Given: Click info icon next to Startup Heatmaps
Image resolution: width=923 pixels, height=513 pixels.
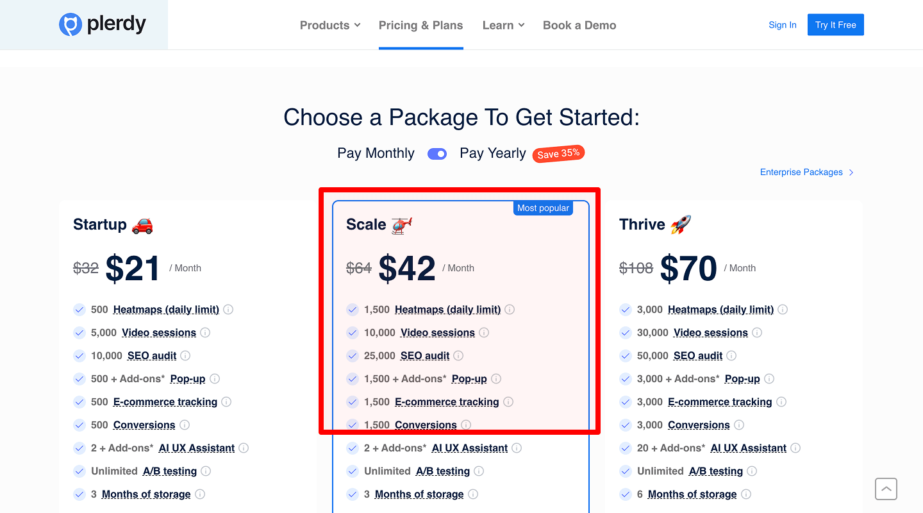Looking at the screenshot, I should pyautogui.click(x=228, y=310).
